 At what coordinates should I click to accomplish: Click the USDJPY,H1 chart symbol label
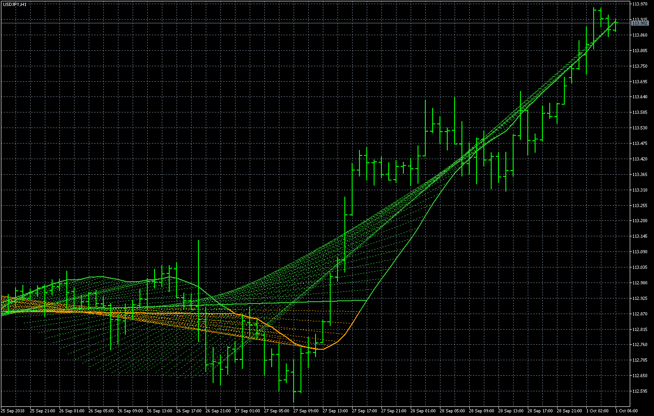(x=15, y=4)
